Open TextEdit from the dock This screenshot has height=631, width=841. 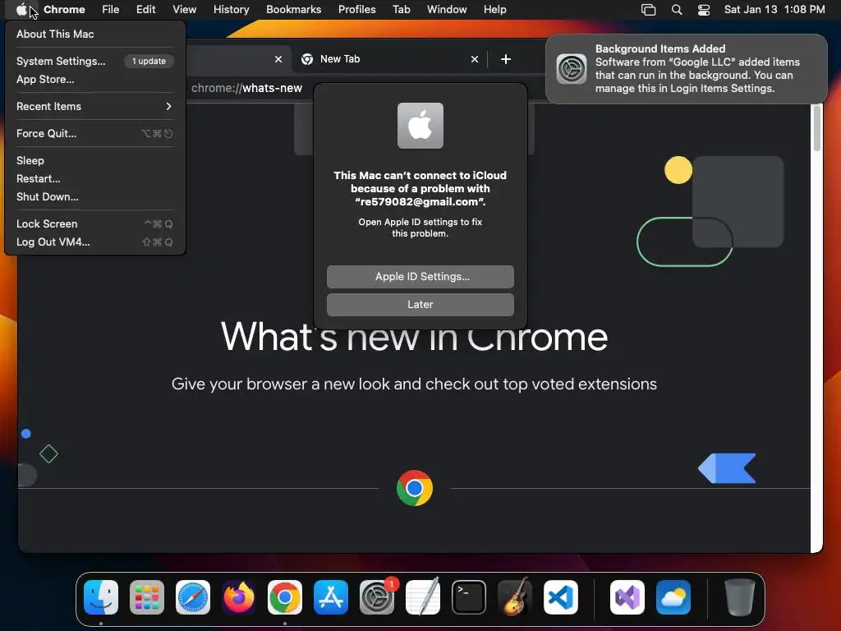coord(423,597)
